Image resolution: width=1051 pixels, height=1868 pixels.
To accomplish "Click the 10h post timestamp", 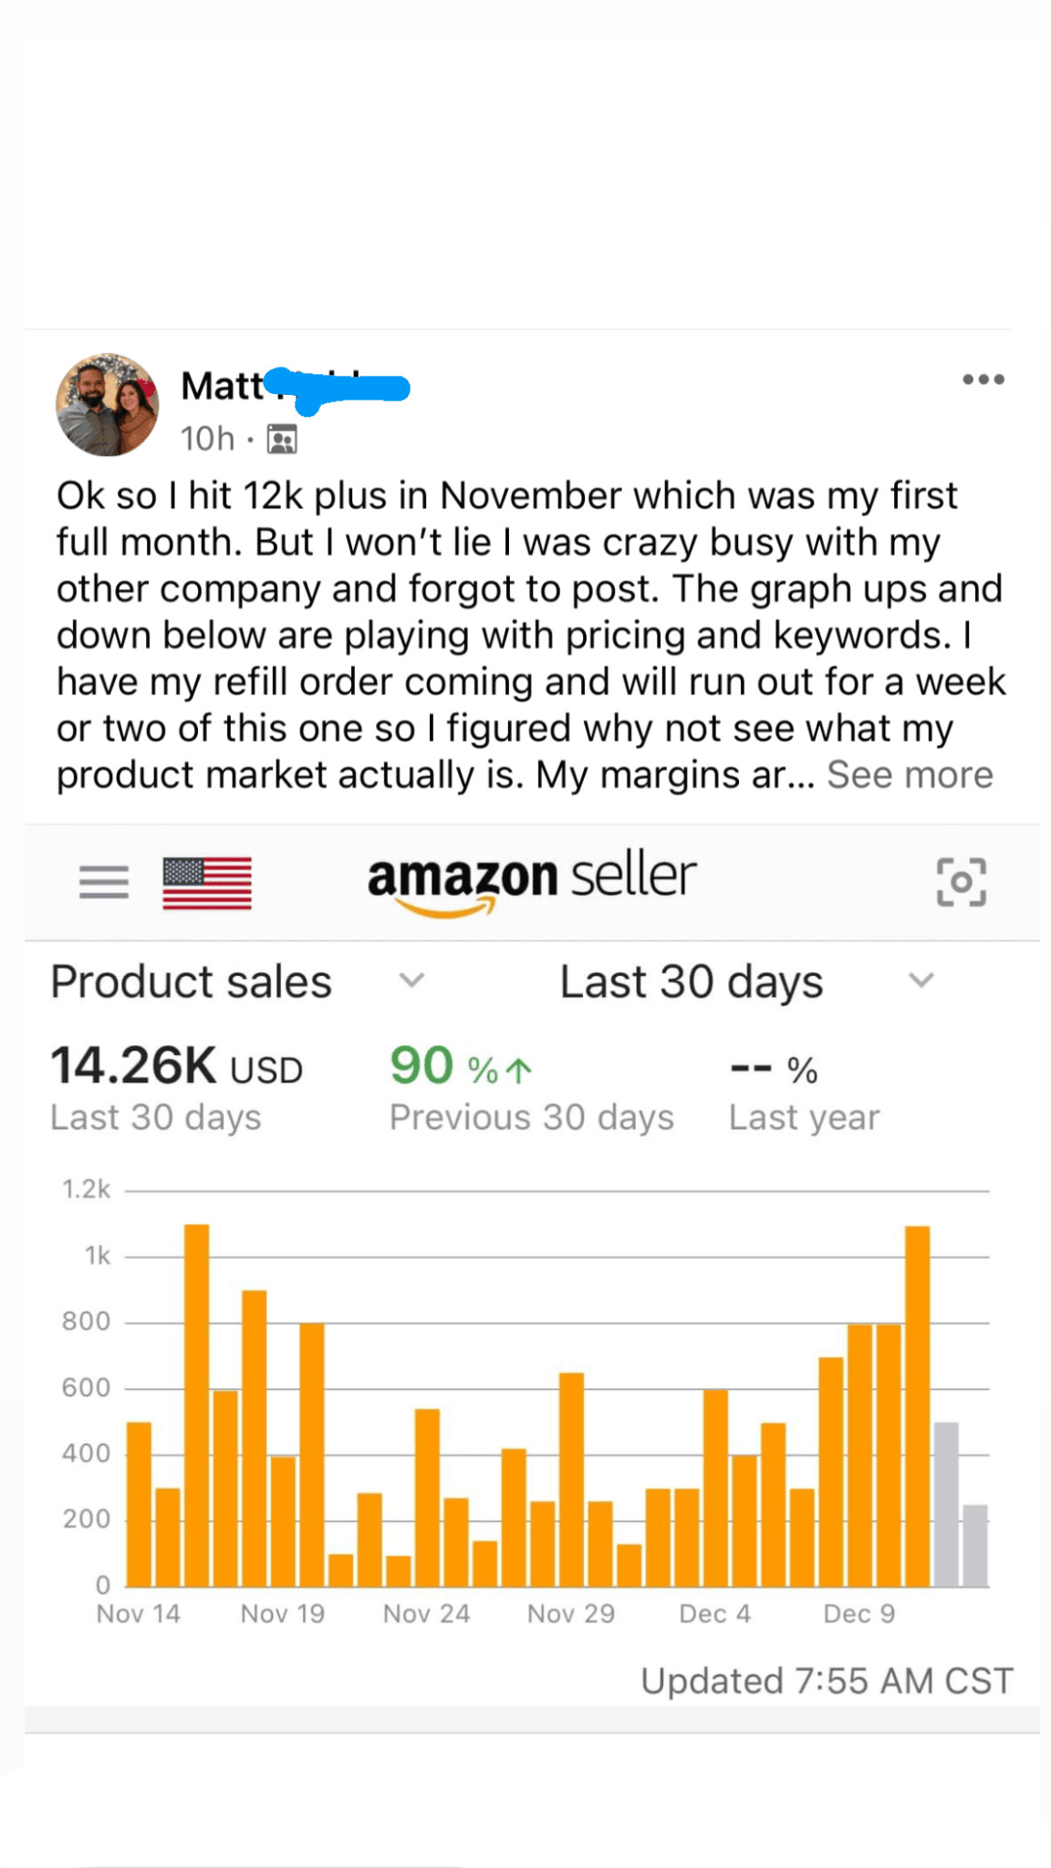I will [207, 440].
